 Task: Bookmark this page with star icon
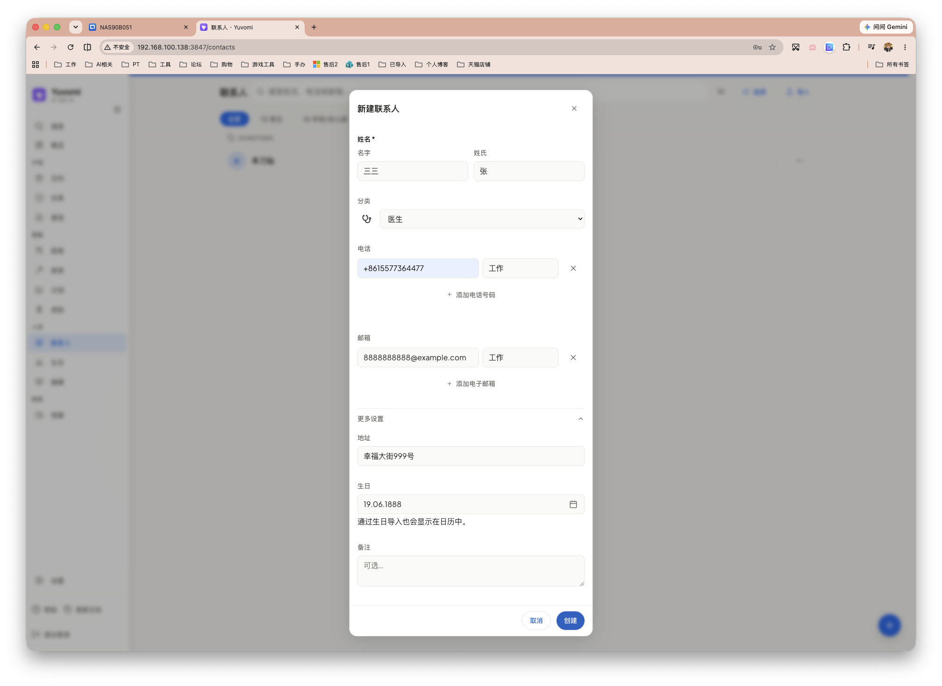click(x=772, y=47)
